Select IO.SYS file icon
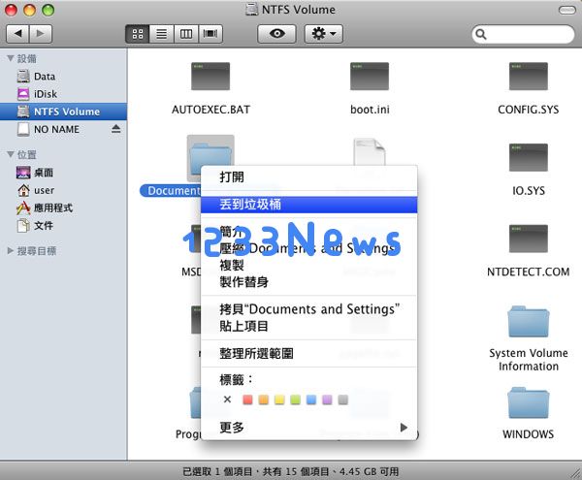The height and width of the screenshot is (480, 582). [529, 157]
